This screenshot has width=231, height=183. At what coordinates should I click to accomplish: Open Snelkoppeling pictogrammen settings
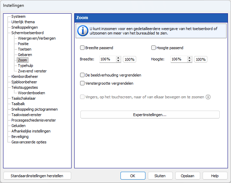(35, 109)
